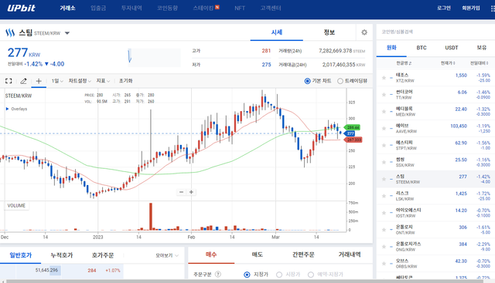
Task: Select the pencil drawing tool
Action: [x=23, y=81]
